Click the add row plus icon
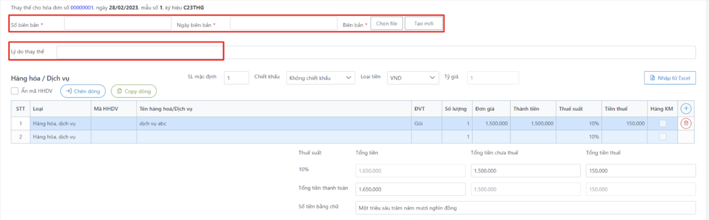This screenshot has height=220, width=709. point(686,108)
